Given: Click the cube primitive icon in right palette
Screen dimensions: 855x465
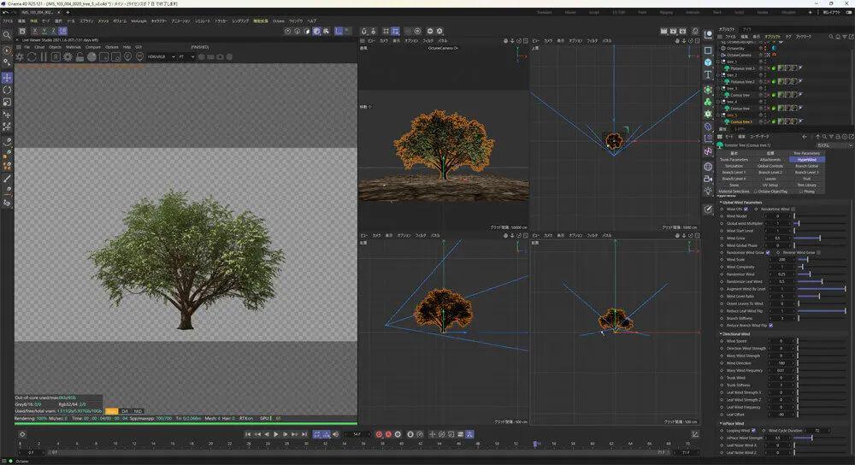Looking at the screenshot, I should coord(708,62).
